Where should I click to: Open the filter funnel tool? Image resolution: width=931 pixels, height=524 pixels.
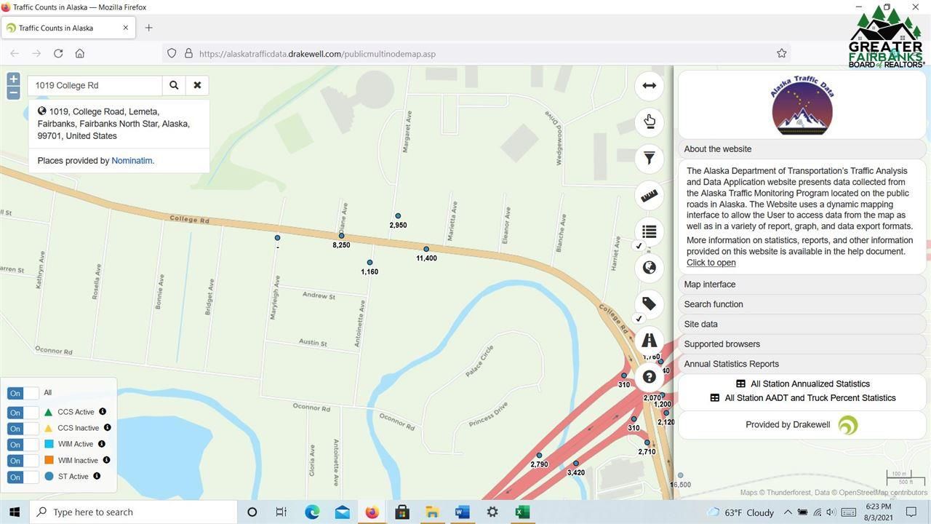[x=650, y=158]
